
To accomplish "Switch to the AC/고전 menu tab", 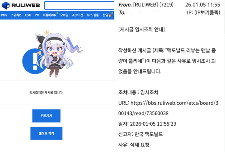I will [x=78, y=15].
